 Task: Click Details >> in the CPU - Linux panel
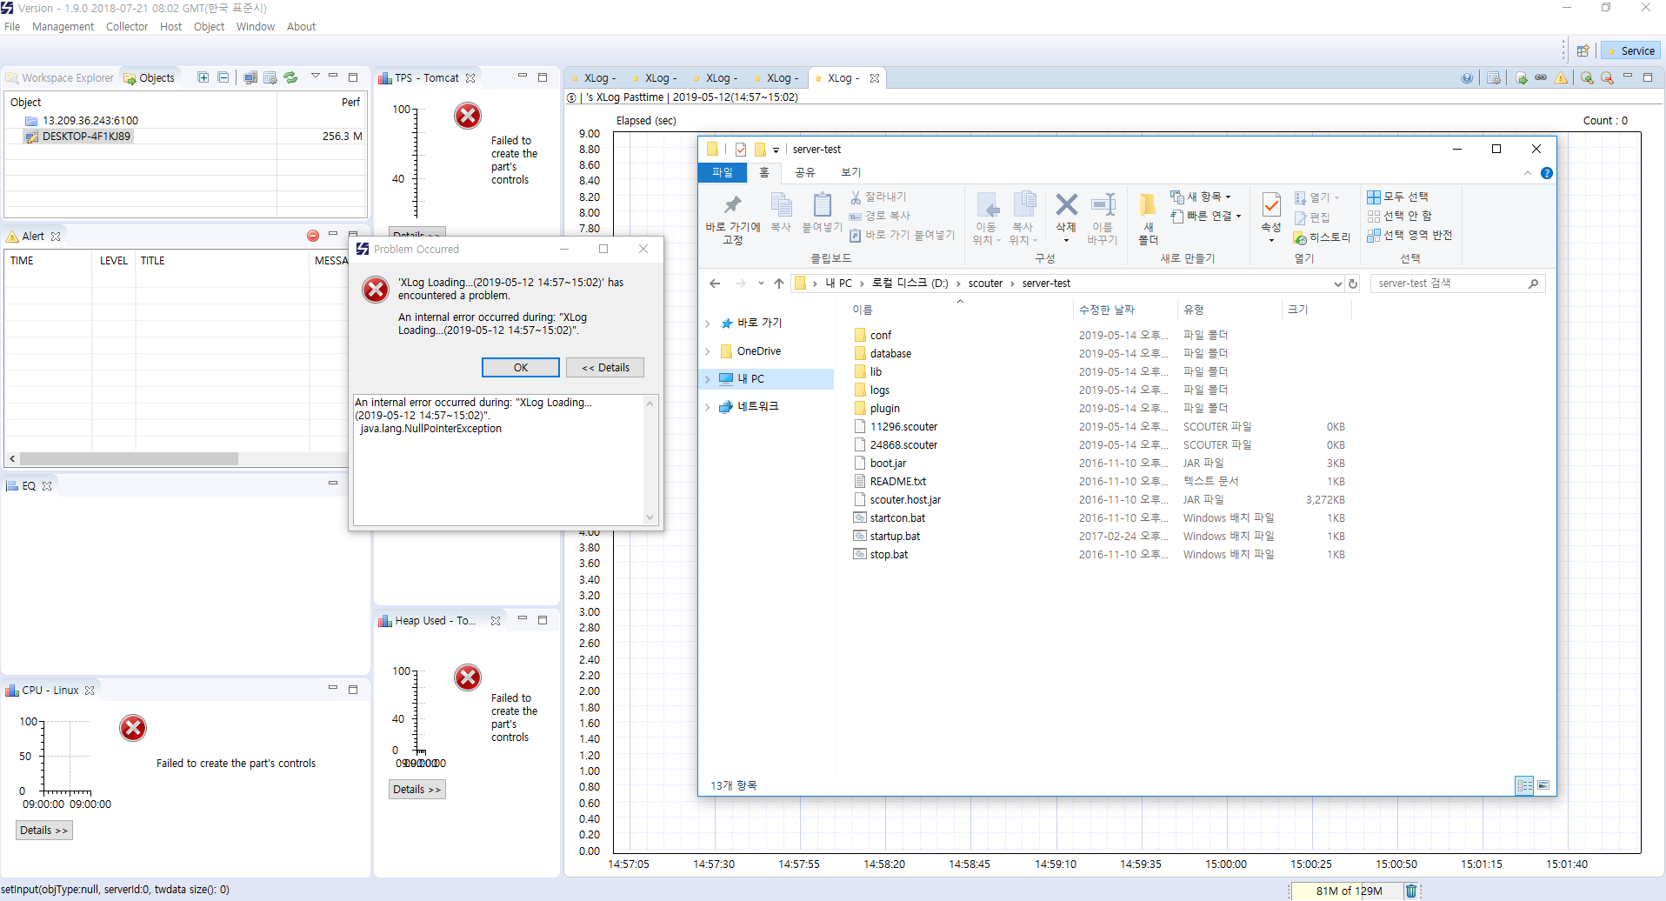click(43, 830)
